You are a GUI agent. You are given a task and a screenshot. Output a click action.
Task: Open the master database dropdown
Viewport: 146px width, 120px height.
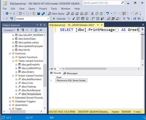[x=48, y=19]
